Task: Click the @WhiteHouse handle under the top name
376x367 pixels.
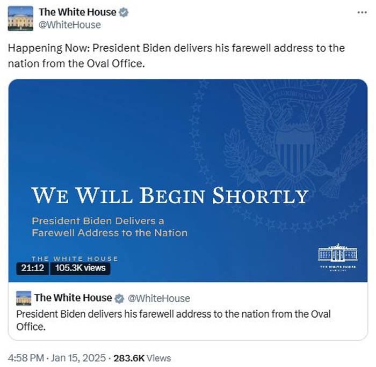Action: [x=69, y=25]
